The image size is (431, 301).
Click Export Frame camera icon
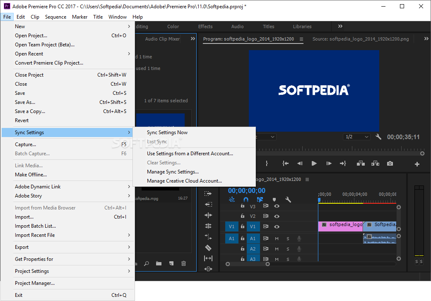tap(390, 164)
